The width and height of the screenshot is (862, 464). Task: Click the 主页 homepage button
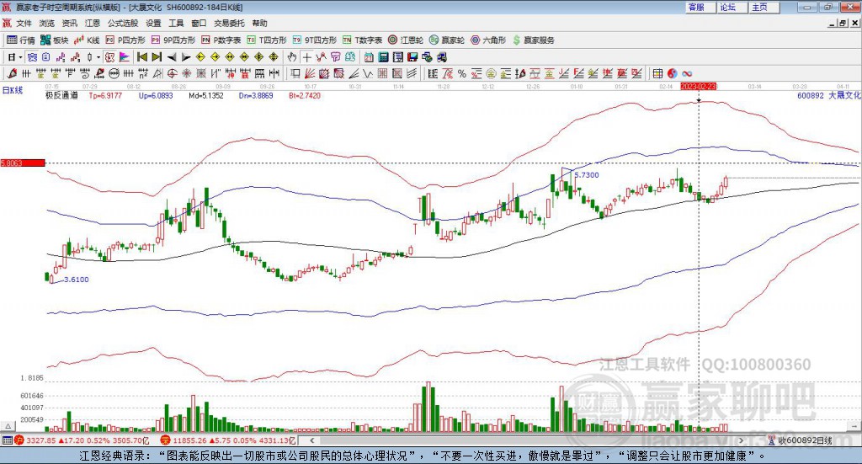point(764,7)
